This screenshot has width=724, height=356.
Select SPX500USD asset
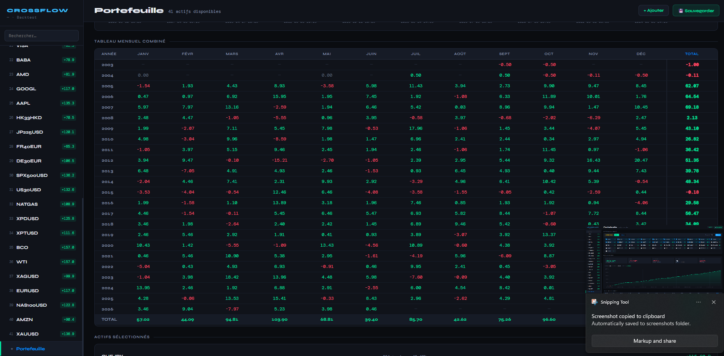click(41, 175)
